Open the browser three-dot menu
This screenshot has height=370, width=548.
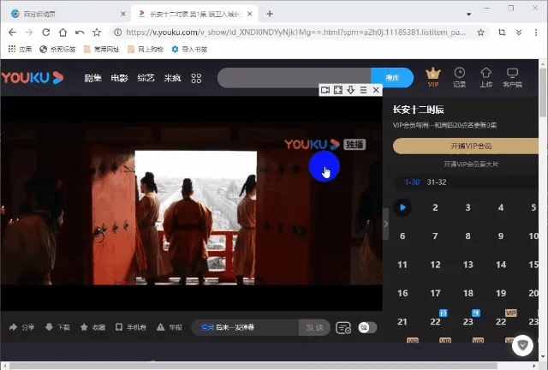pyautogui.click(x=536, y=33)
